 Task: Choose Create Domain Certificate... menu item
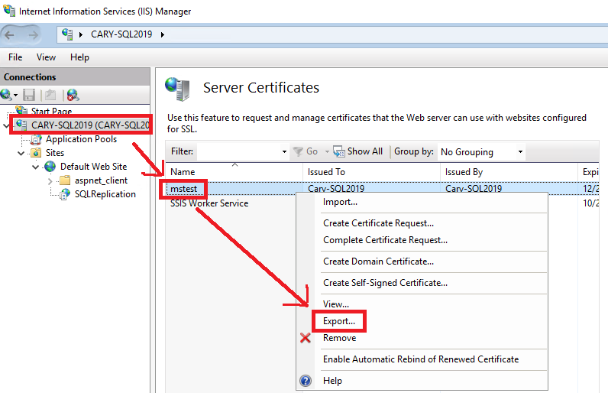pos(378,261)
